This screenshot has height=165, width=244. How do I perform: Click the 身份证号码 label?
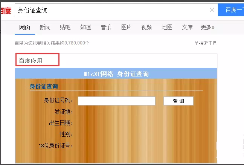[x=58, y=101]
